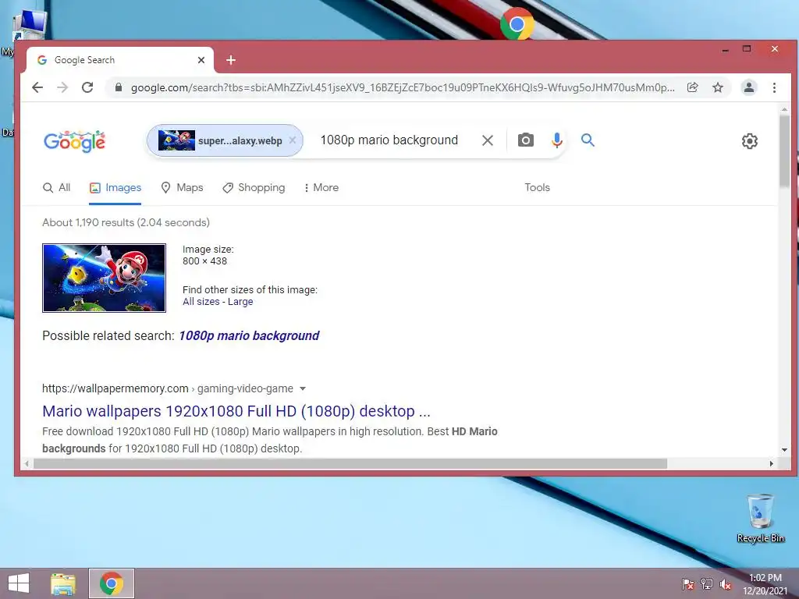Open the 'All sizes' link
Viewport: 799px width, 599px height.
[x=201, y=302]
